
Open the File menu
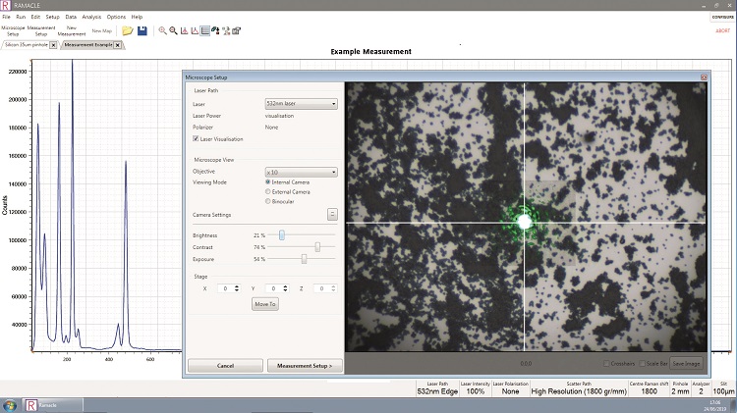[x=6, y=17]
